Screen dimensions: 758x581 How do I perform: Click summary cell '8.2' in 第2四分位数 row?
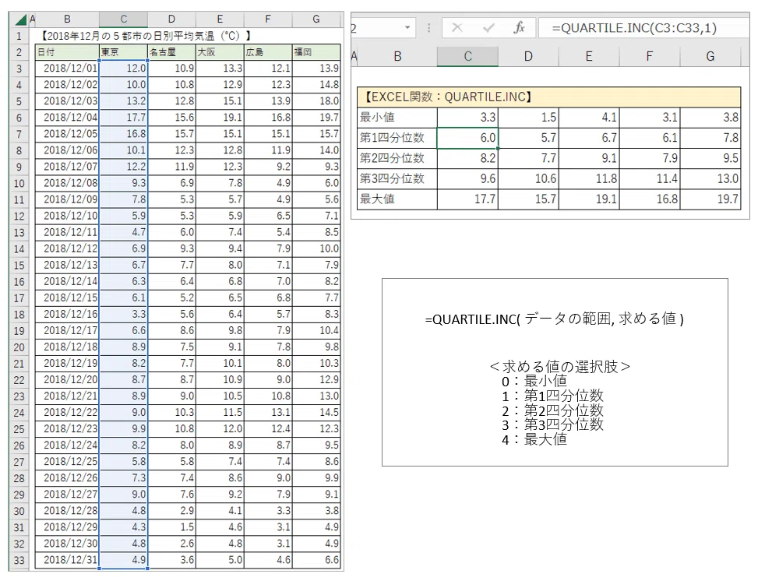467,158
